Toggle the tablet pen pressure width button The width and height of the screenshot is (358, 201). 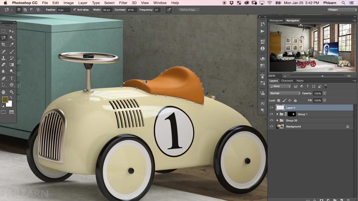(169, 10)
